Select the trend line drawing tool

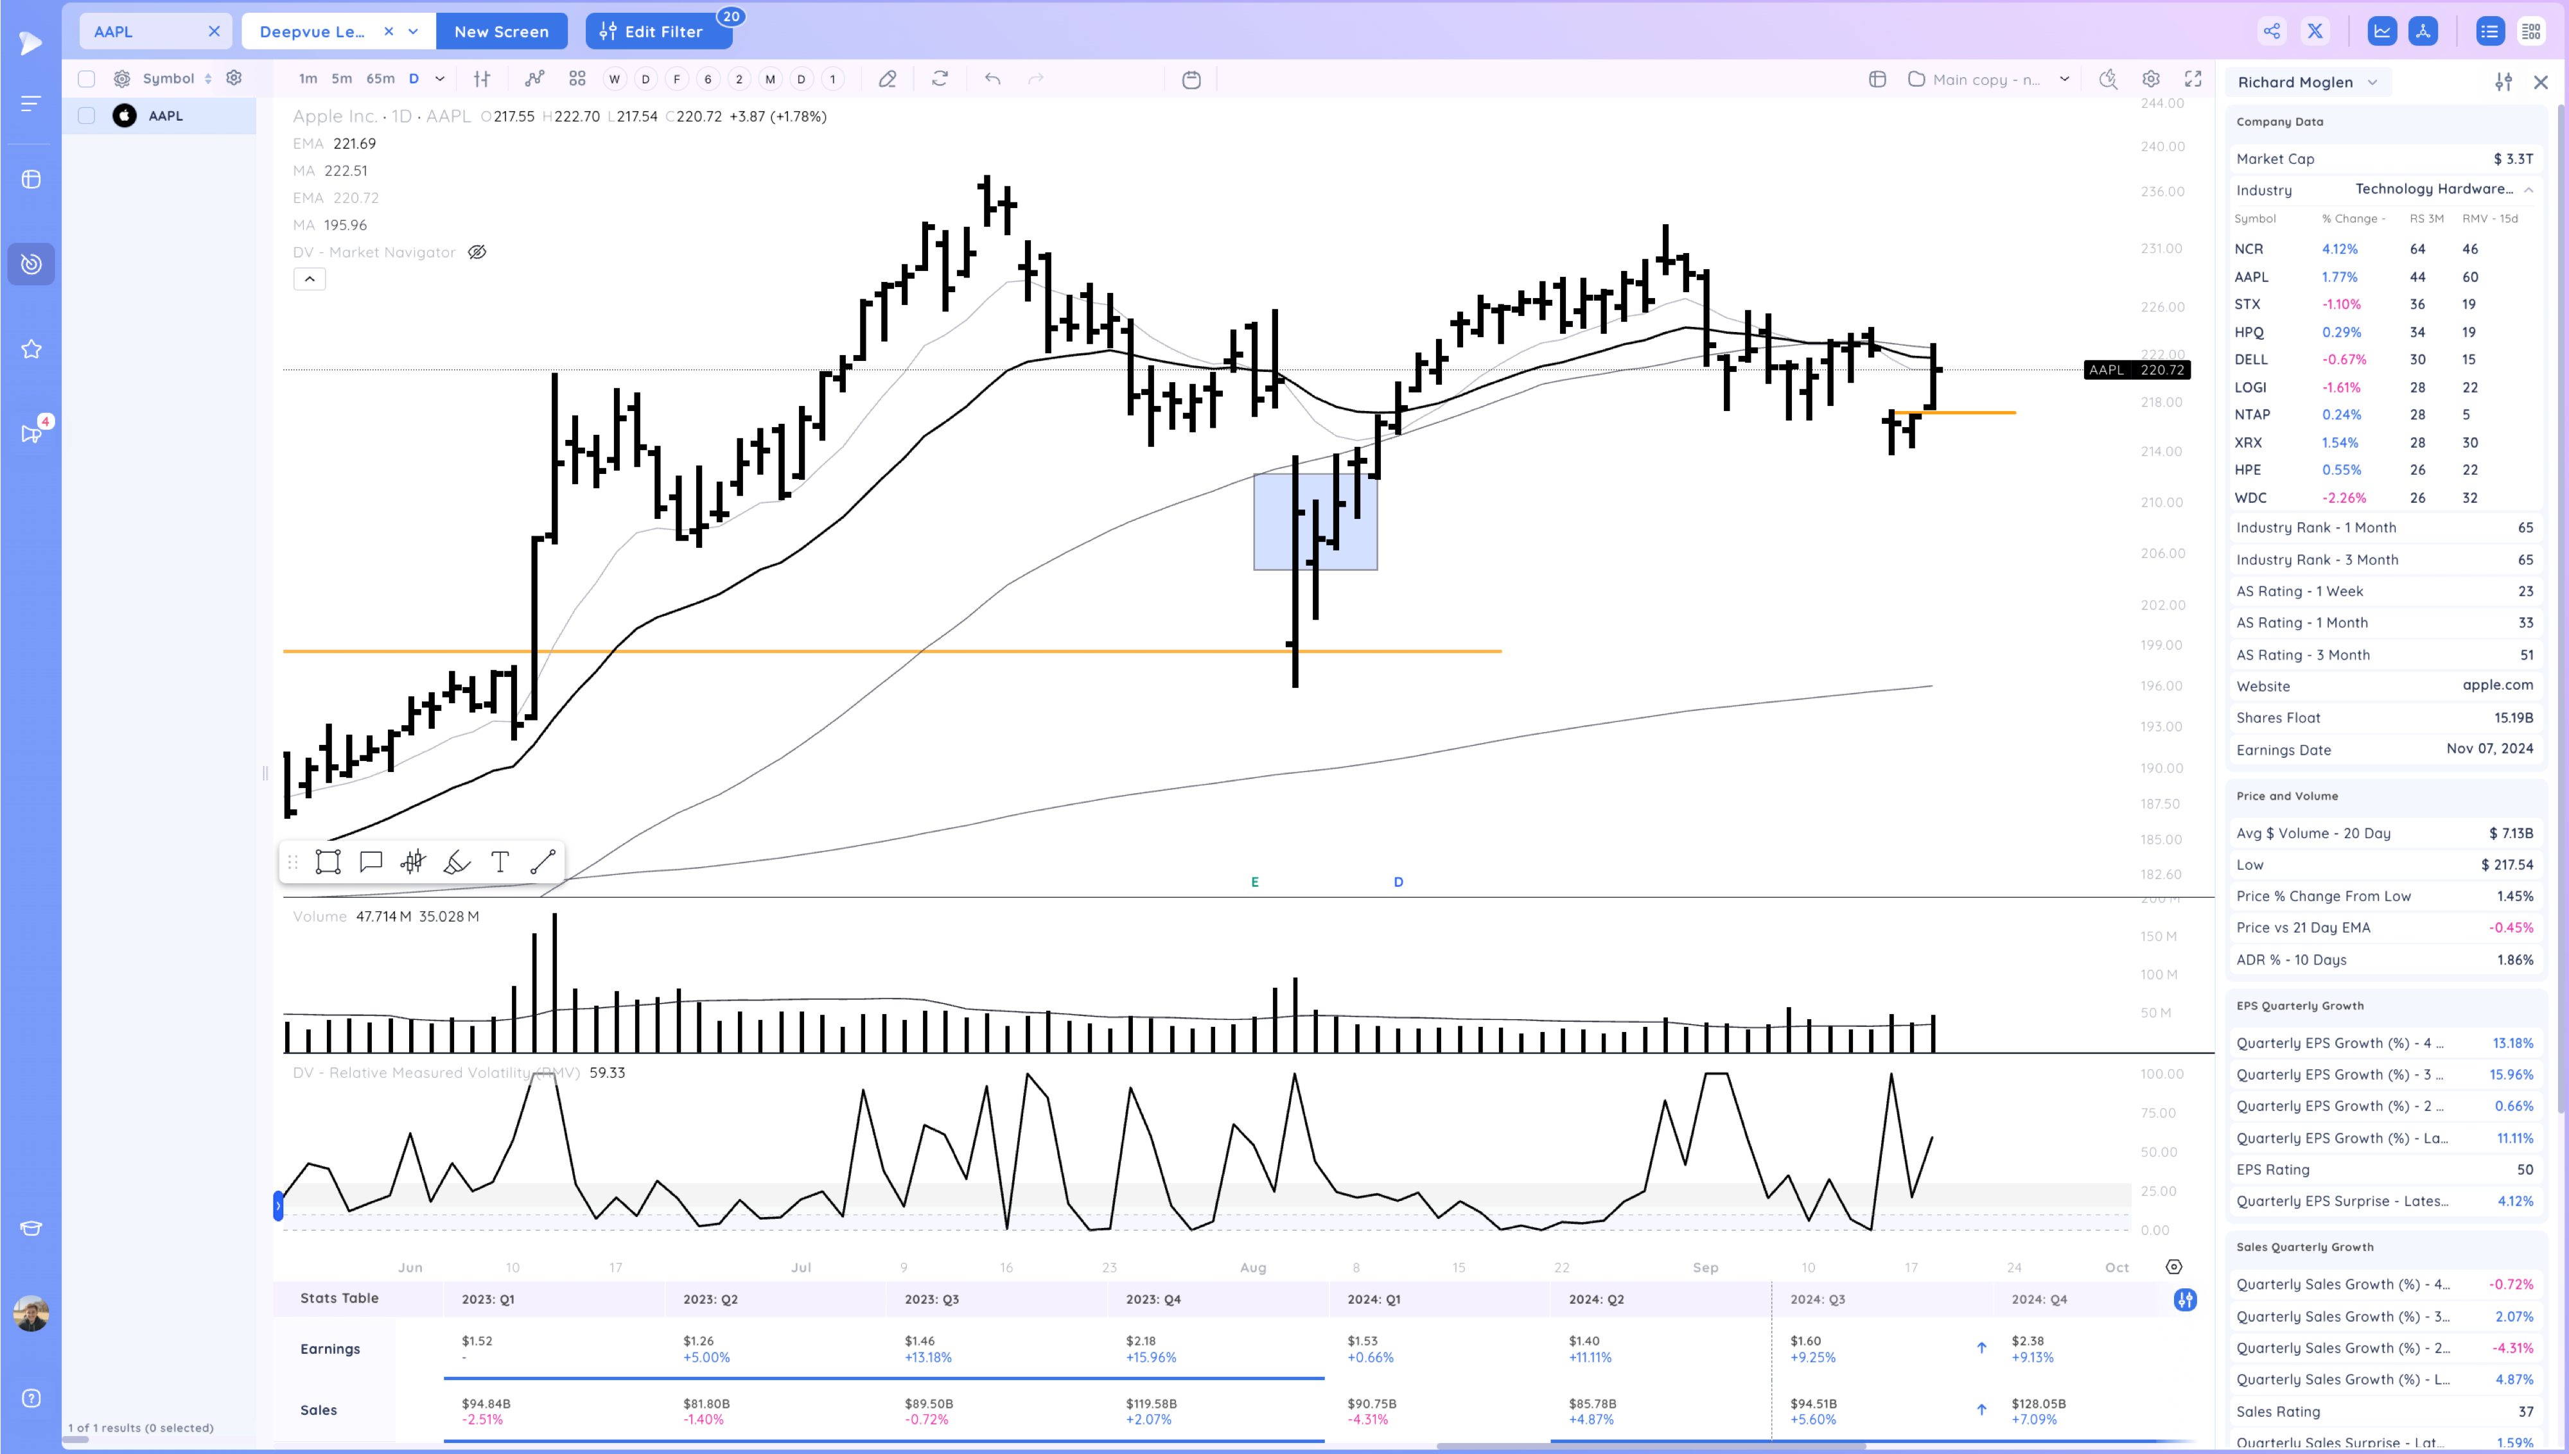[x=543, y=862]
